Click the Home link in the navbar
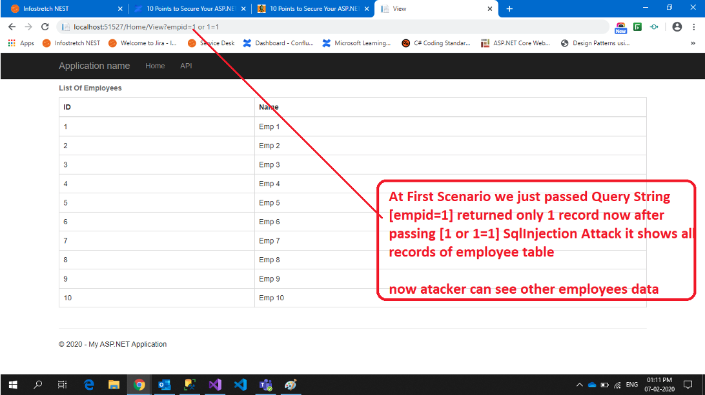705x395 pixels. [x=155, y=66]
